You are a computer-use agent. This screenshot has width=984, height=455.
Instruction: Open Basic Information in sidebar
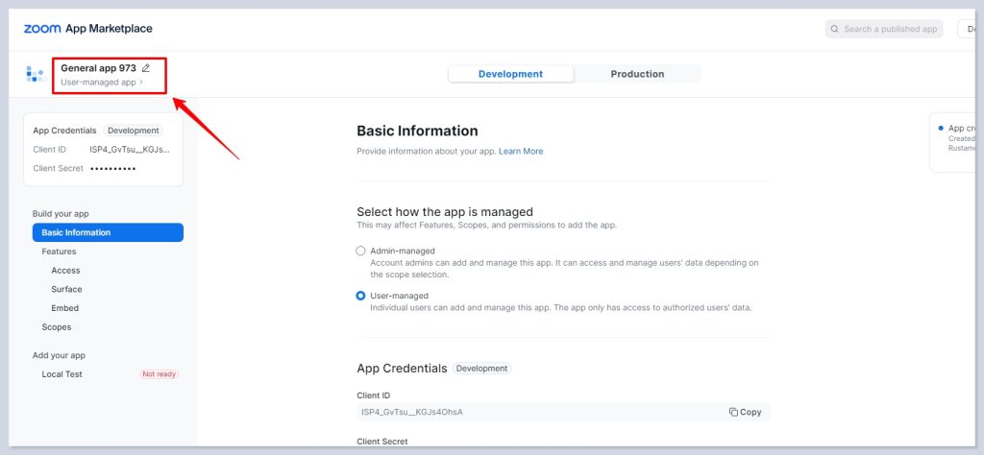coord(107,232)
